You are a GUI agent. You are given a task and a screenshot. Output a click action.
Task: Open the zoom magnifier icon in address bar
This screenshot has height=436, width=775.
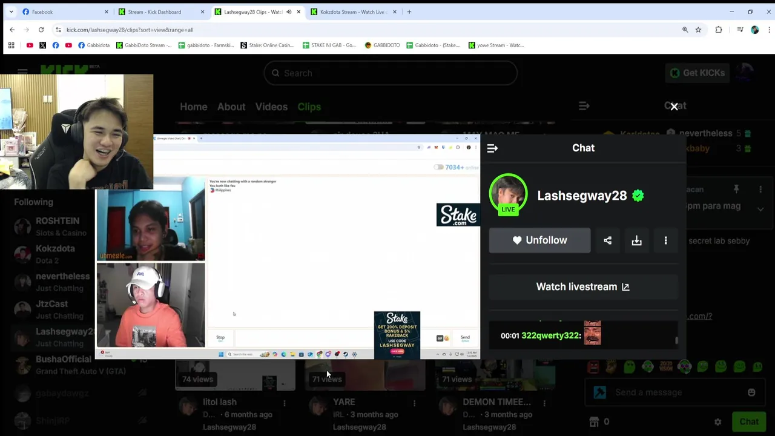click(x=685, y=30)
